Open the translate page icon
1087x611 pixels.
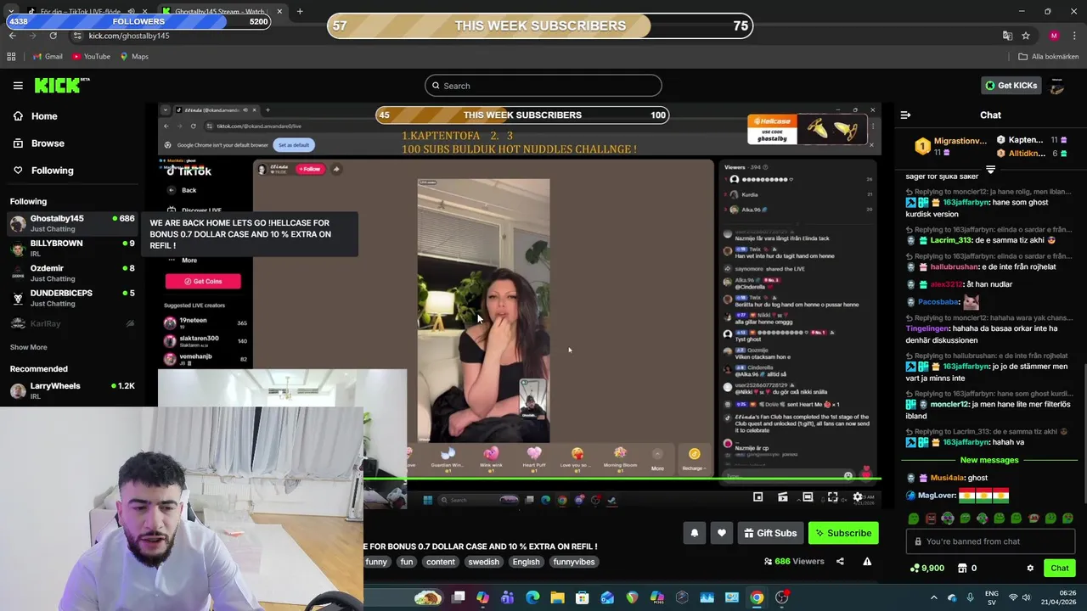(x=1007, y=36)
